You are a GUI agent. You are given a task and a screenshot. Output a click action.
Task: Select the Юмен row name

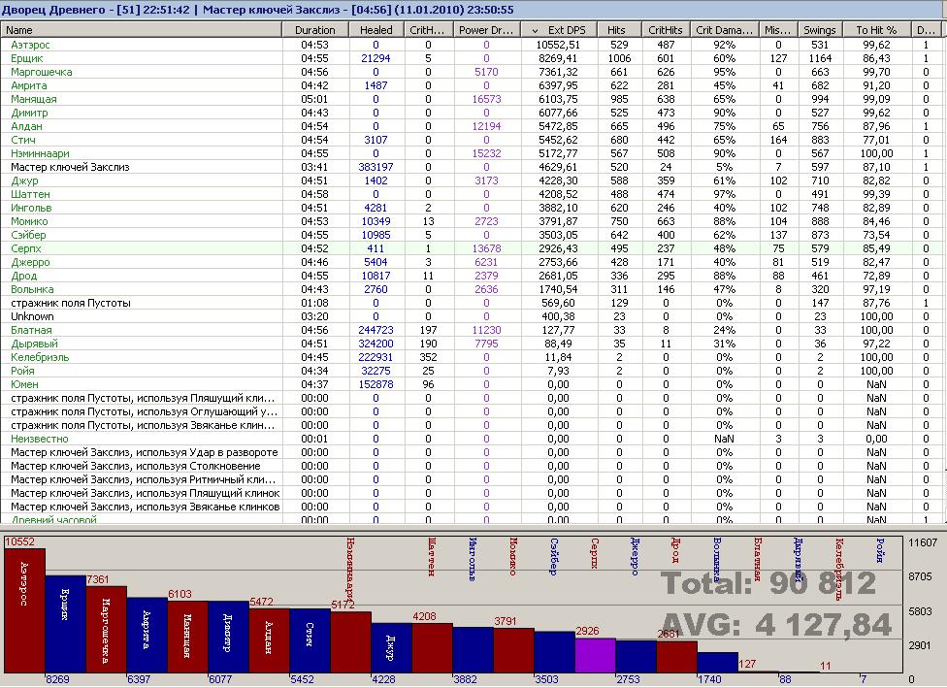pyautogui.click(x=24, y=385)
